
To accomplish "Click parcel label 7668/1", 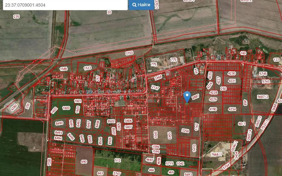I will (x=216, y=154).
